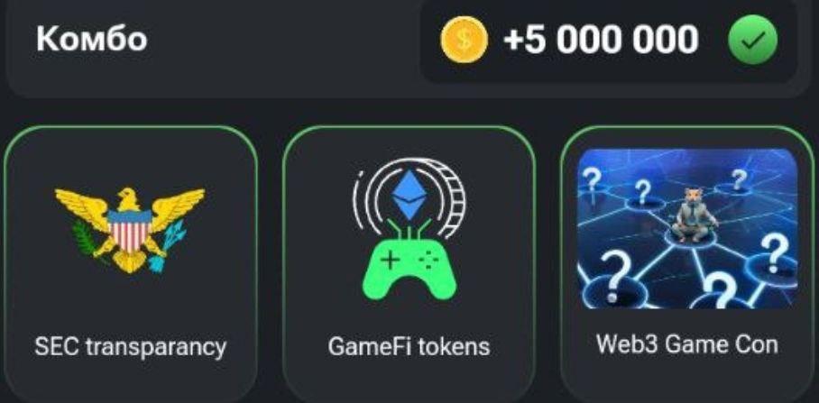Click the Web3 Game Con label text
The image size is (819, 403).
click(687, 344)
